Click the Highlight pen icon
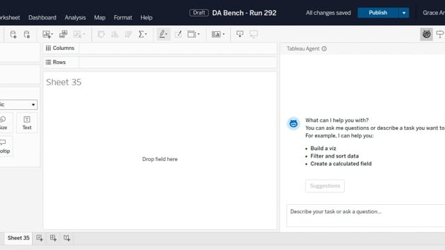The width and height of the screenshot is (445, 250). click(x=162, y=34)
